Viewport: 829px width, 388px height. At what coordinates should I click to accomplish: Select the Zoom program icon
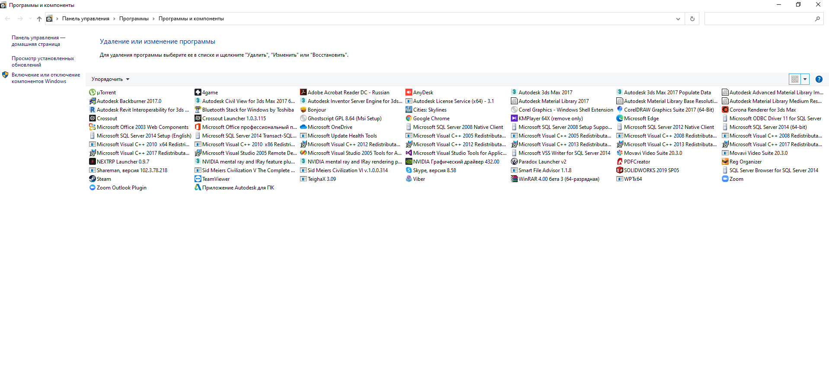(725, 179)
